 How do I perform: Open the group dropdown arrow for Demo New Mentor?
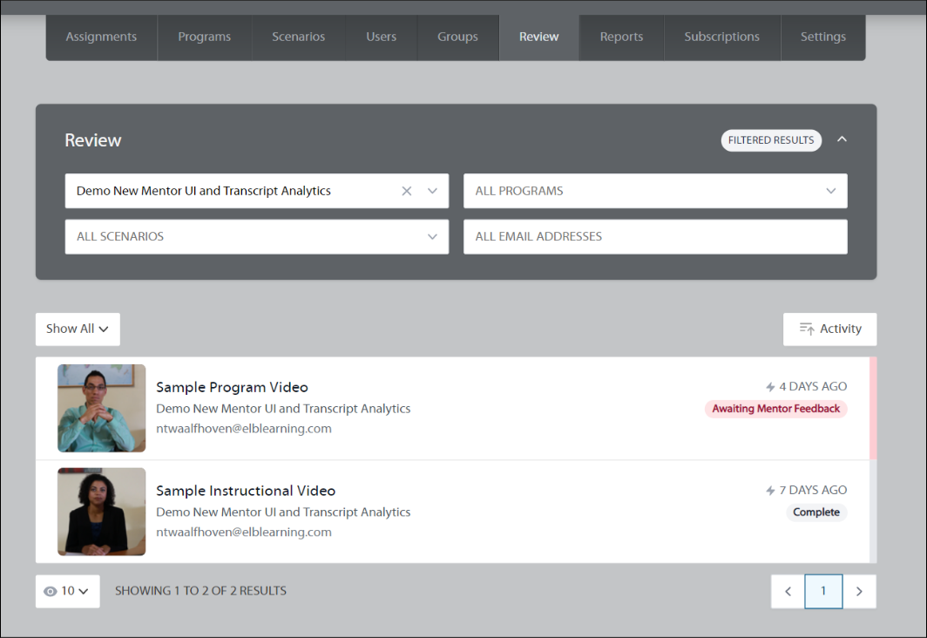432,191
